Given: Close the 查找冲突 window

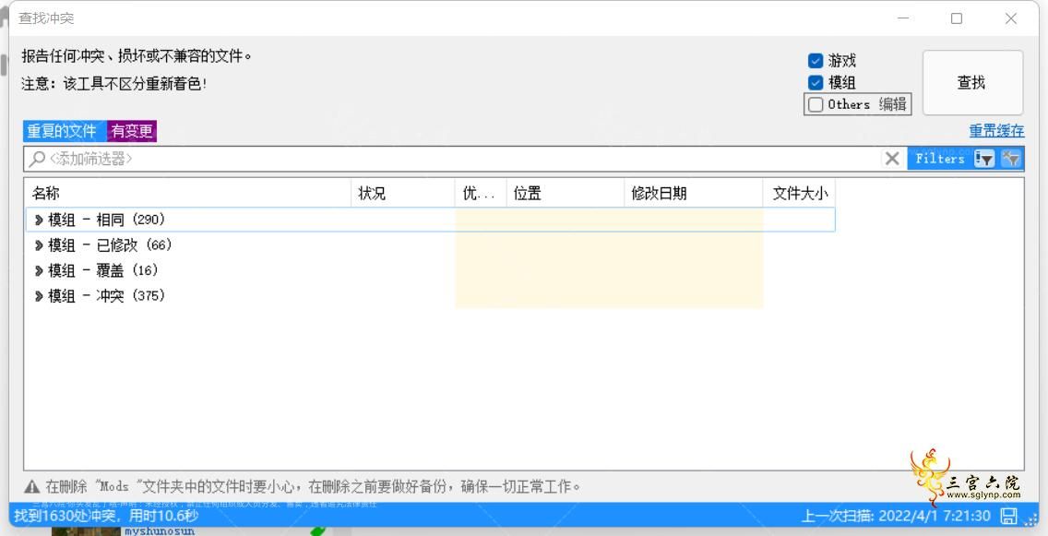Looking at the screenshot, I should [x=1010, y=18].
